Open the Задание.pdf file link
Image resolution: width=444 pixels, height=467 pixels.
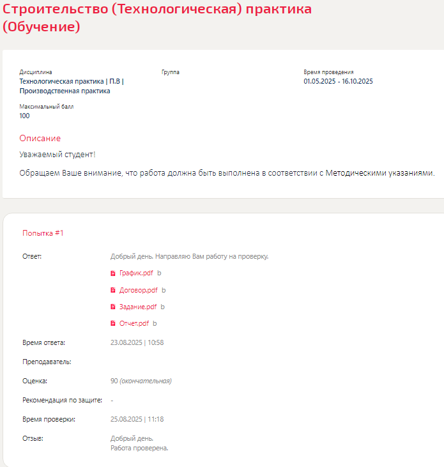coord(138,307)
